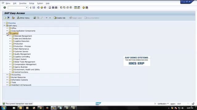197x110 pixels.
Task: Click the green Back arrow icon
Action: [x=38, y=8]
